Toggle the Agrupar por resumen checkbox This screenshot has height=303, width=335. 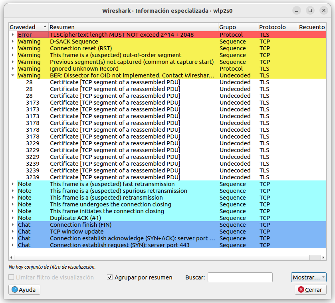point(109,277)
